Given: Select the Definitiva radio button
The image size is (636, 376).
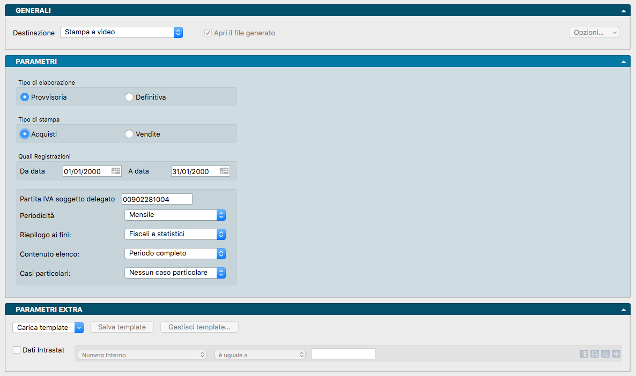Looking at the screenshot, I should click(129, 97).
